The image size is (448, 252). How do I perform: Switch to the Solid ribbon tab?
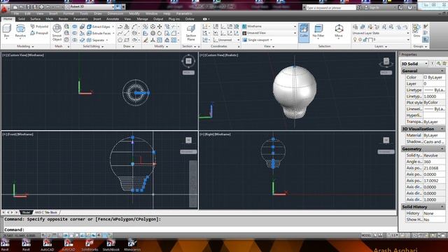tap(22, 19)
